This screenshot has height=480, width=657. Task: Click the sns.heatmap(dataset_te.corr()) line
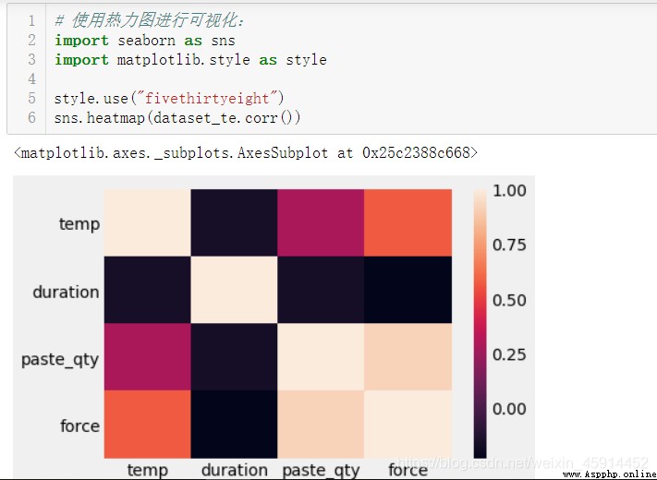click(177, 117)
